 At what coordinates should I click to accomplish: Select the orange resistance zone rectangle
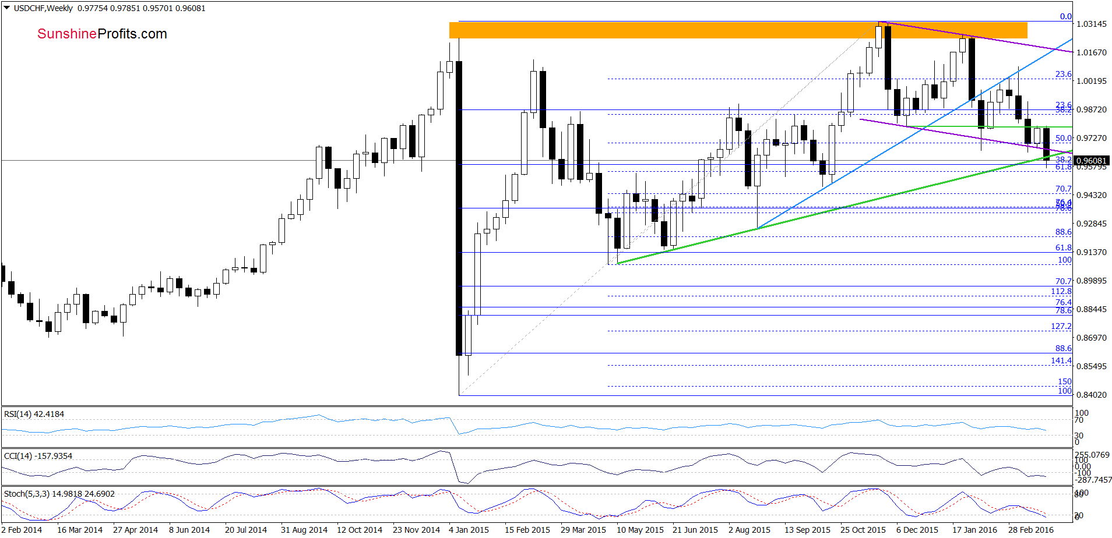click(738, 30)
